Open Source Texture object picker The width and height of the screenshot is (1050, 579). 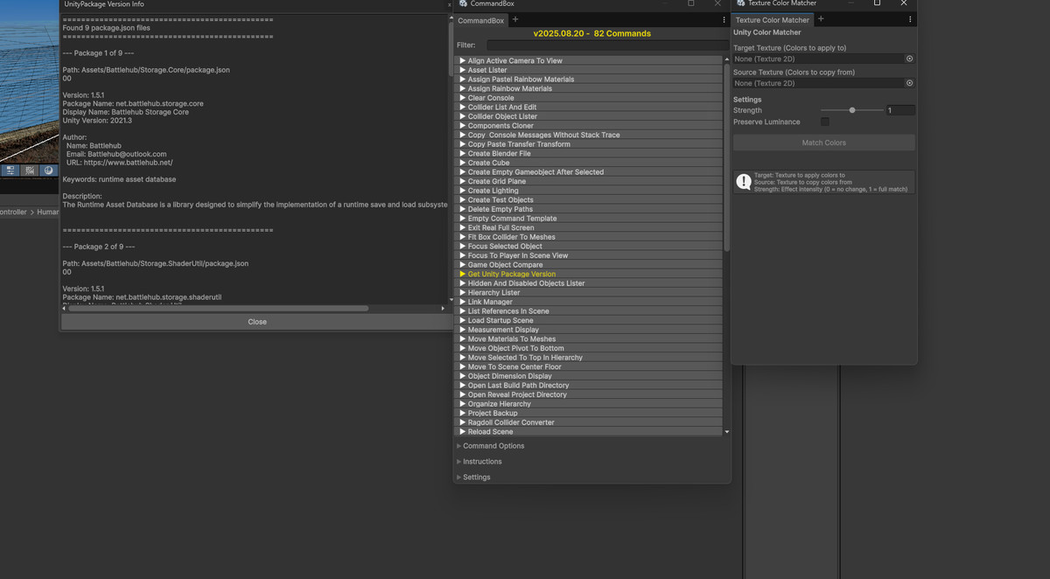click(x=909, y=83)
